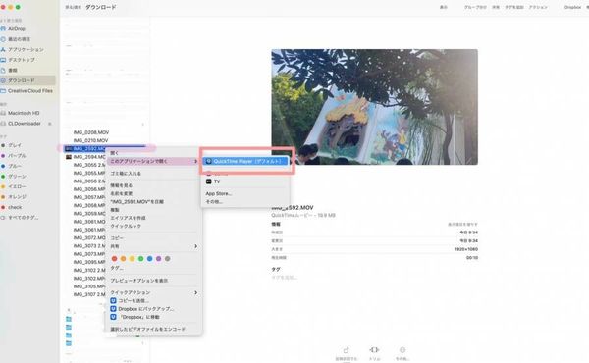
Task: Open the グループ分け dropdown in toolbar
Action: tap(475, 7)
